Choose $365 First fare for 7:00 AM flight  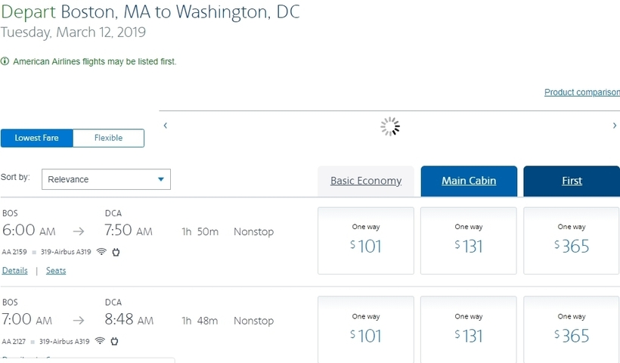pyautogui.click(x=572, y=330)
